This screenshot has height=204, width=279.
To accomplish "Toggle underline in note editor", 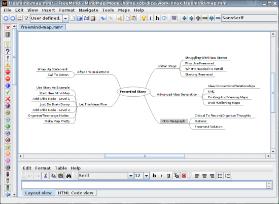I will pyautogui.click(x=169, y=176).
